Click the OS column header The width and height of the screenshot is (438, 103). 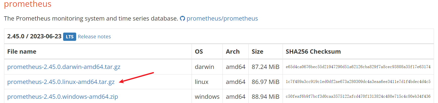pos(199,52)
